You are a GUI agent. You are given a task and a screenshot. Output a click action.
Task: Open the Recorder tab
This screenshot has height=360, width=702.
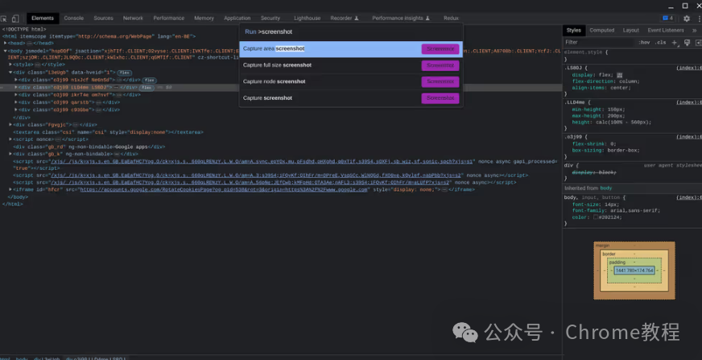(x=345, y=19)
